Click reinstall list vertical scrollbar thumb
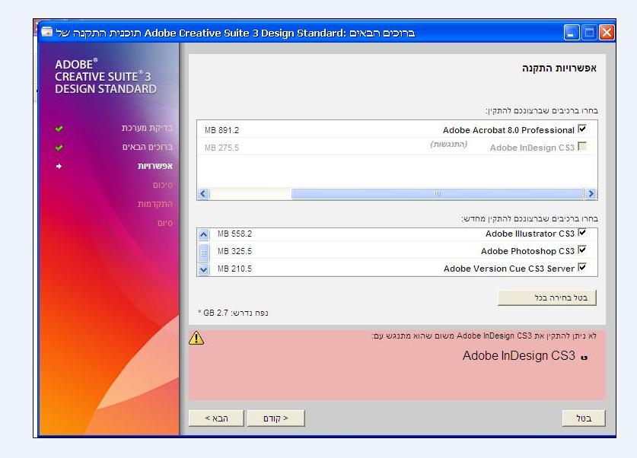The image size is (637, 458). pos(203,252)
